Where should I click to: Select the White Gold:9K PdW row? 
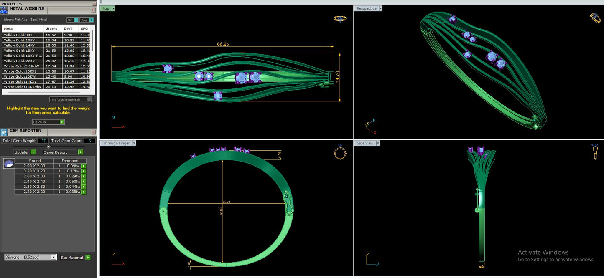click(46, 66)
